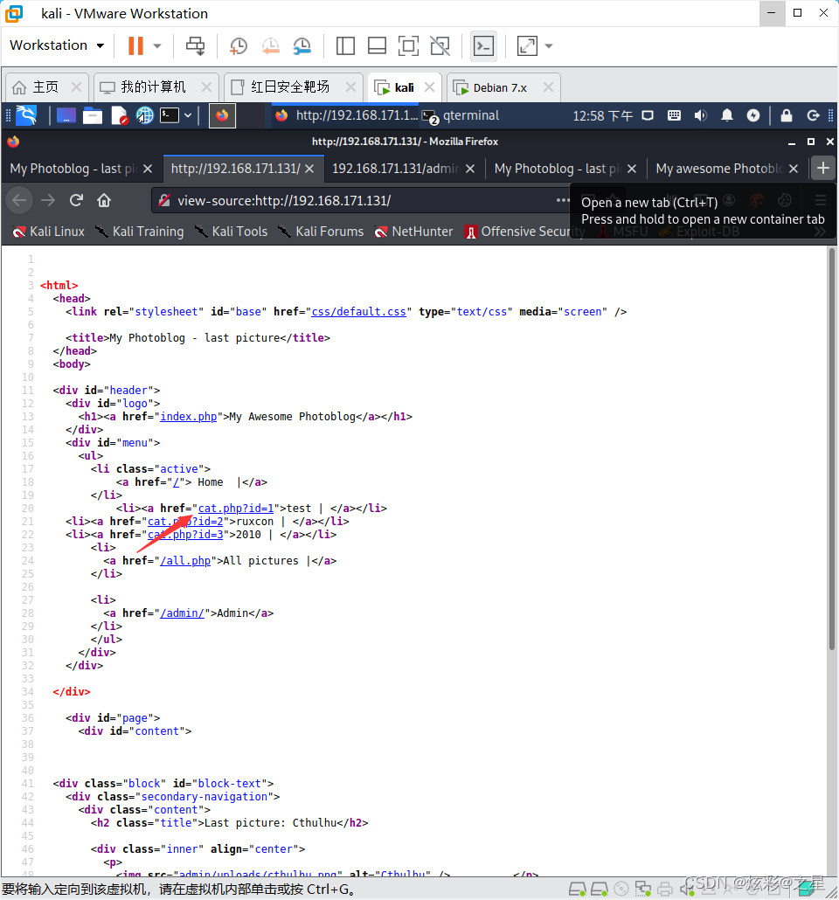The width and height of the screenshot is (839, 900).
Task: Toggle Kali volume speaker icon
Action: point(700,115)
